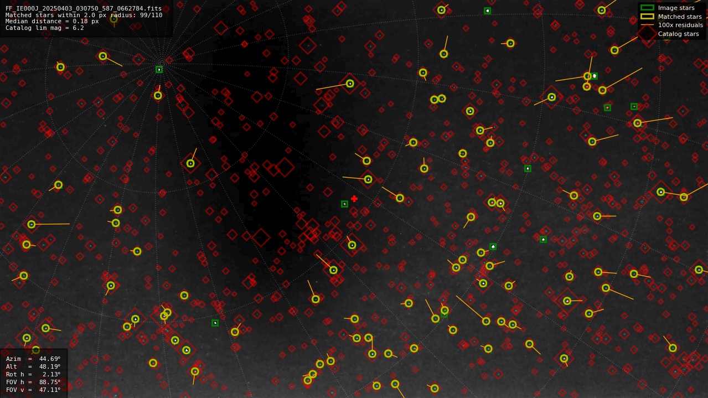Click the red cross image-center marker
The height and width of the screenshot is (398, 708).
pyautogui.click(x=354, y=199)
